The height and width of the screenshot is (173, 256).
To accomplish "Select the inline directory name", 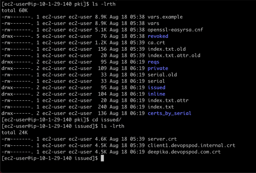I will 156,94.
